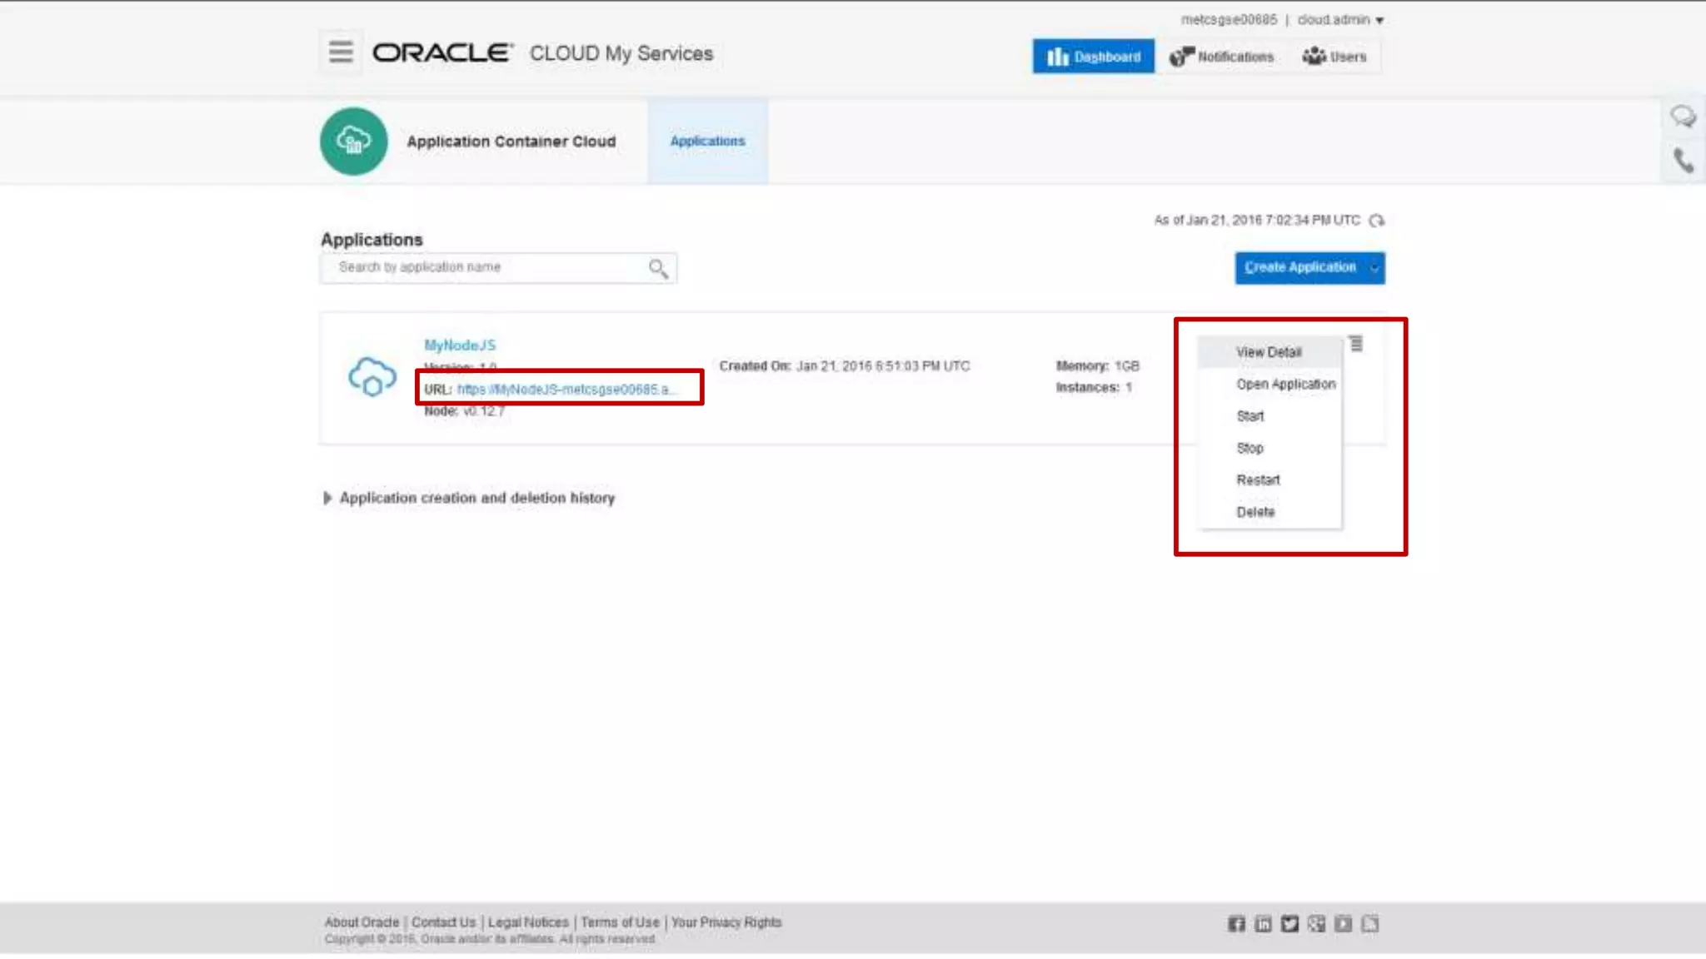
Task: Click the LinkedIn footer icon
Action: pyautogui.click(x=1263, y=924)
